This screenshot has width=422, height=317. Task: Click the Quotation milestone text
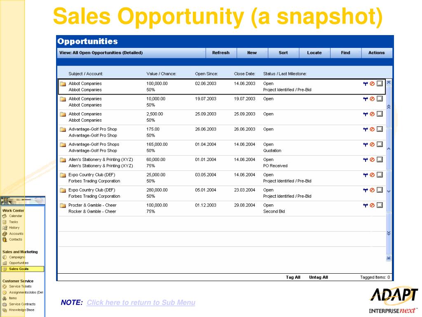pyautogui.click(x=272, y=151)
